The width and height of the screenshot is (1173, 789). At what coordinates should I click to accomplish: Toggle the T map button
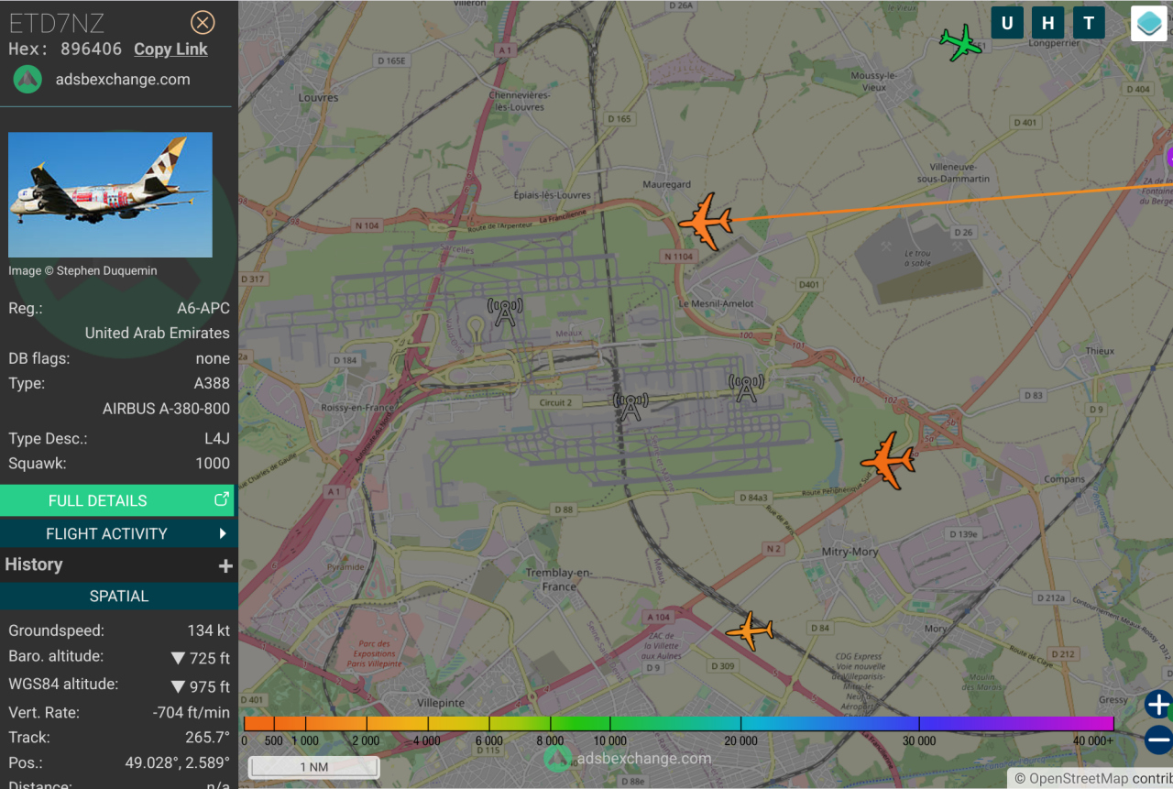(1089, 23)
